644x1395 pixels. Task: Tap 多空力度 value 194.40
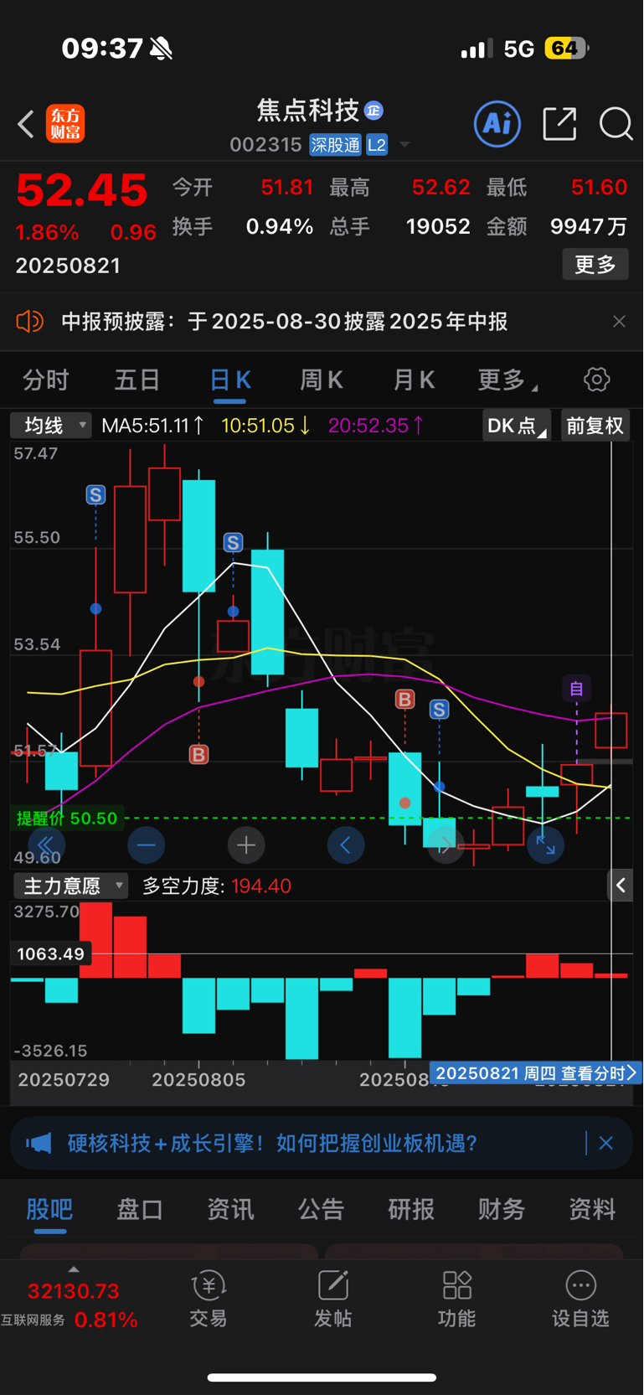261,886
